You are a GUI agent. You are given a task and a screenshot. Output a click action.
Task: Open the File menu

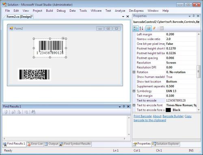point(7,11)
